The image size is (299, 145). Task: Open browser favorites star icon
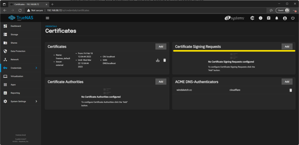(x=271, y=10)
